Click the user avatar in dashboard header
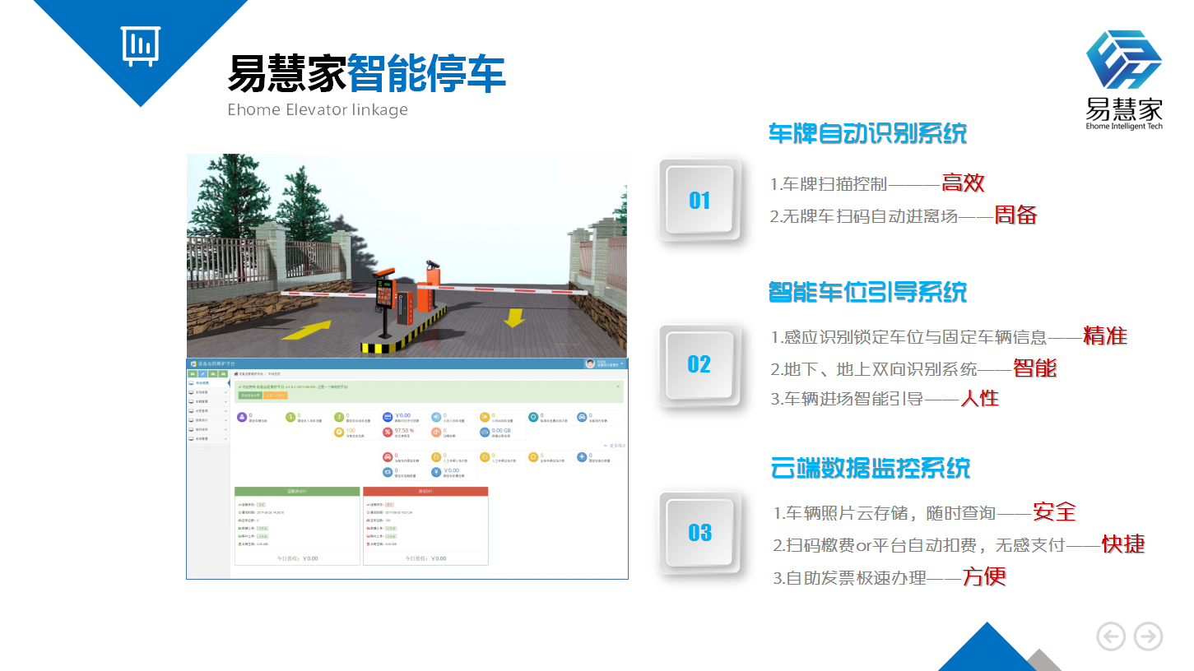Viewport: 1194px width, 671px height. [590, 363]
